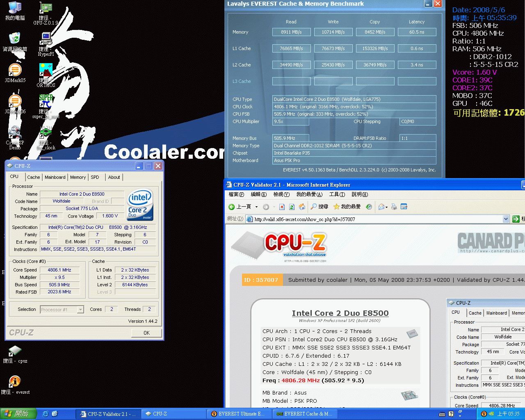Open the 檢視(V) menu in Internet Explorer
This screenshot has height=420, width=525.
click(x=281, y=194)
